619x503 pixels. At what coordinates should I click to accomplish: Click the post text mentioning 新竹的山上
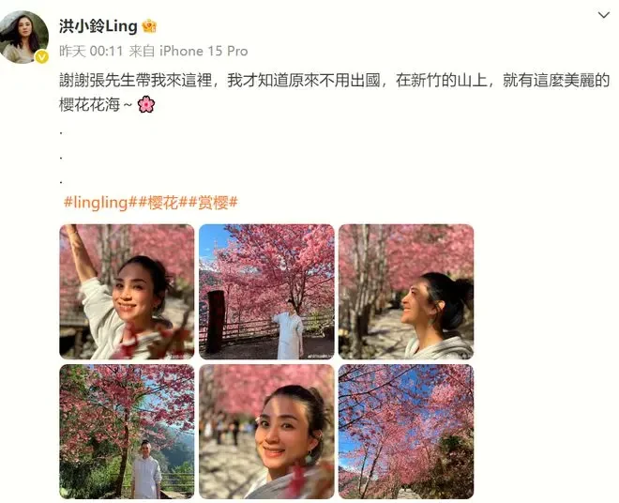(441, 81)
